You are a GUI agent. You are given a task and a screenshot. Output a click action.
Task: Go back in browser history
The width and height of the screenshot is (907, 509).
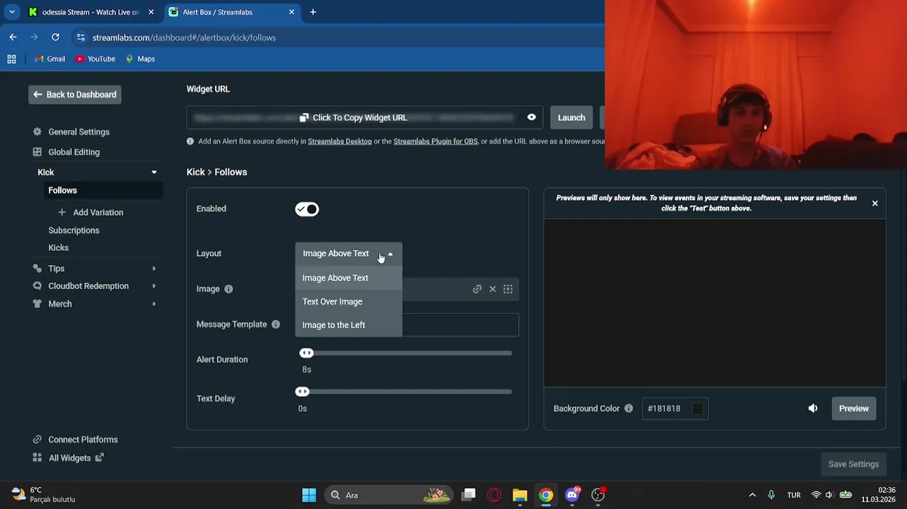coord(13,37)
